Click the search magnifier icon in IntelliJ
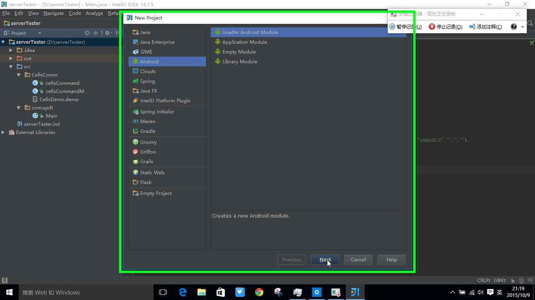Viewport: 535px width, 300px height. tap(530, 23)
